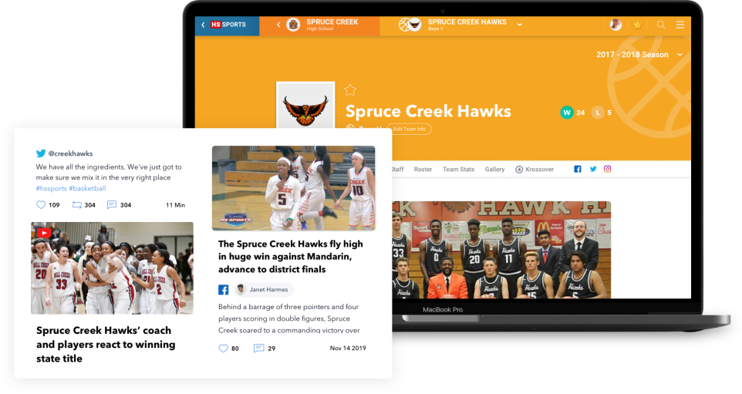Switch to the Roster tab
The width and height of the screenshot is (742, 394).
pyautogui.click(x=423, y=169)
